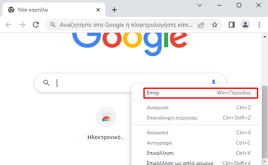Click the magnifier icon in the address bar
268x165 pixels.
pyautogui.click(x=52, y=25)
